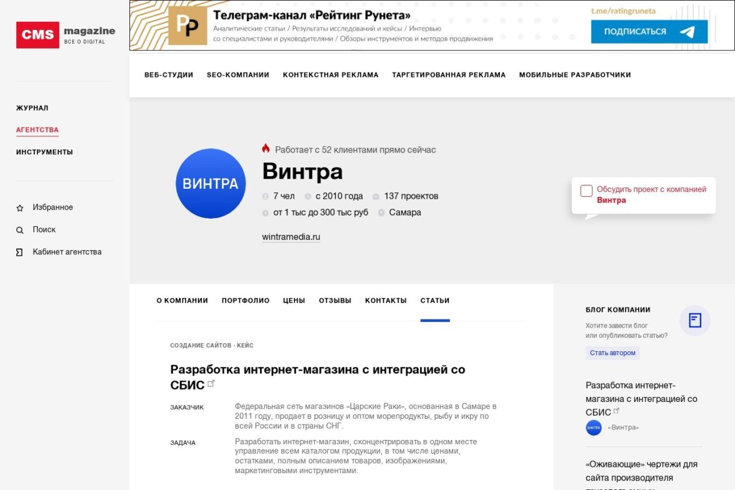Click the Заказчик label

coord(187,407)
